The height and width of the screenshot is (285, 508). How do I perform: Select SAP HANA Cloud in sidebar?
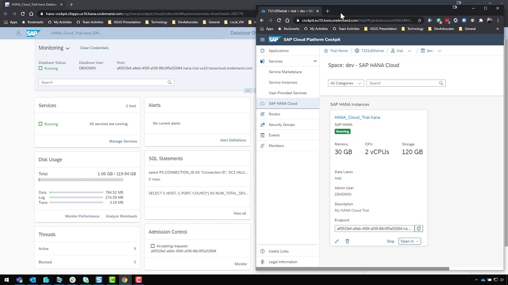click(288, 103)
